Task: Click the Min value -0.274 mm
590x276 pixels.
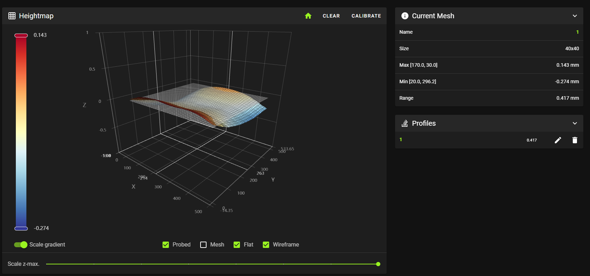Action: pos(567,81)
